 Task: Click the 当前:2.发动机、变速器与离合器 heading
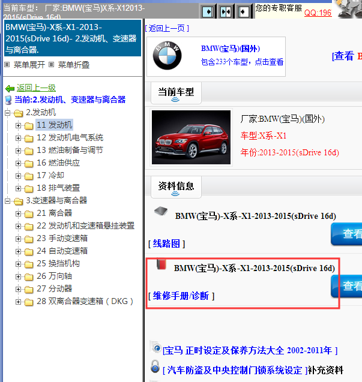[70, 100]
